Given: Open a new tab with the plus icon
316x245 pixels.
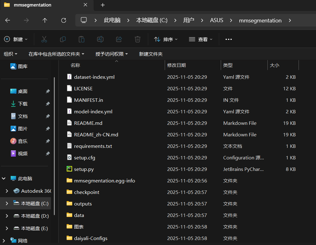Looking at the screenshot, I should click(x=103, y=5).
